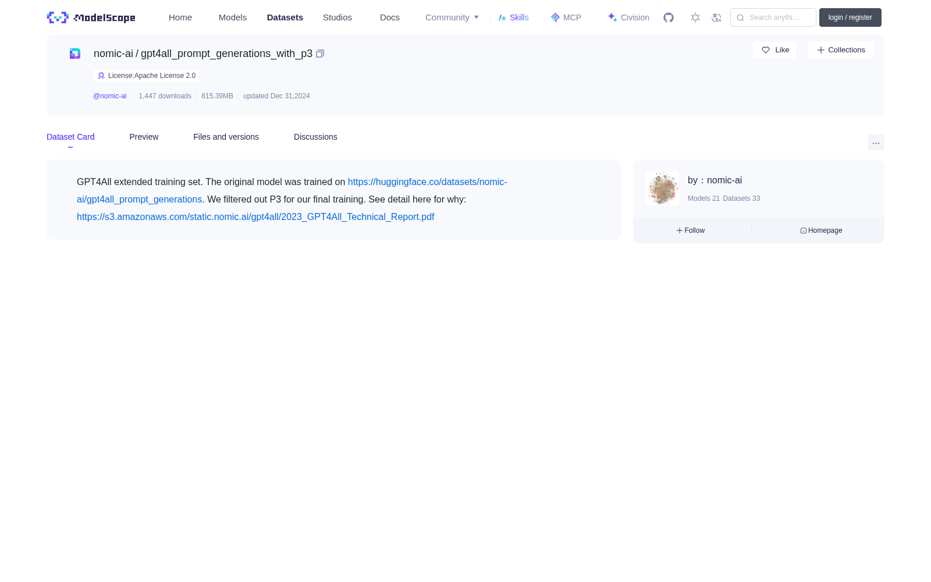The image size is (931, 582).
Task: Click the 1,447 downloads text
Action: pos(165,96)
